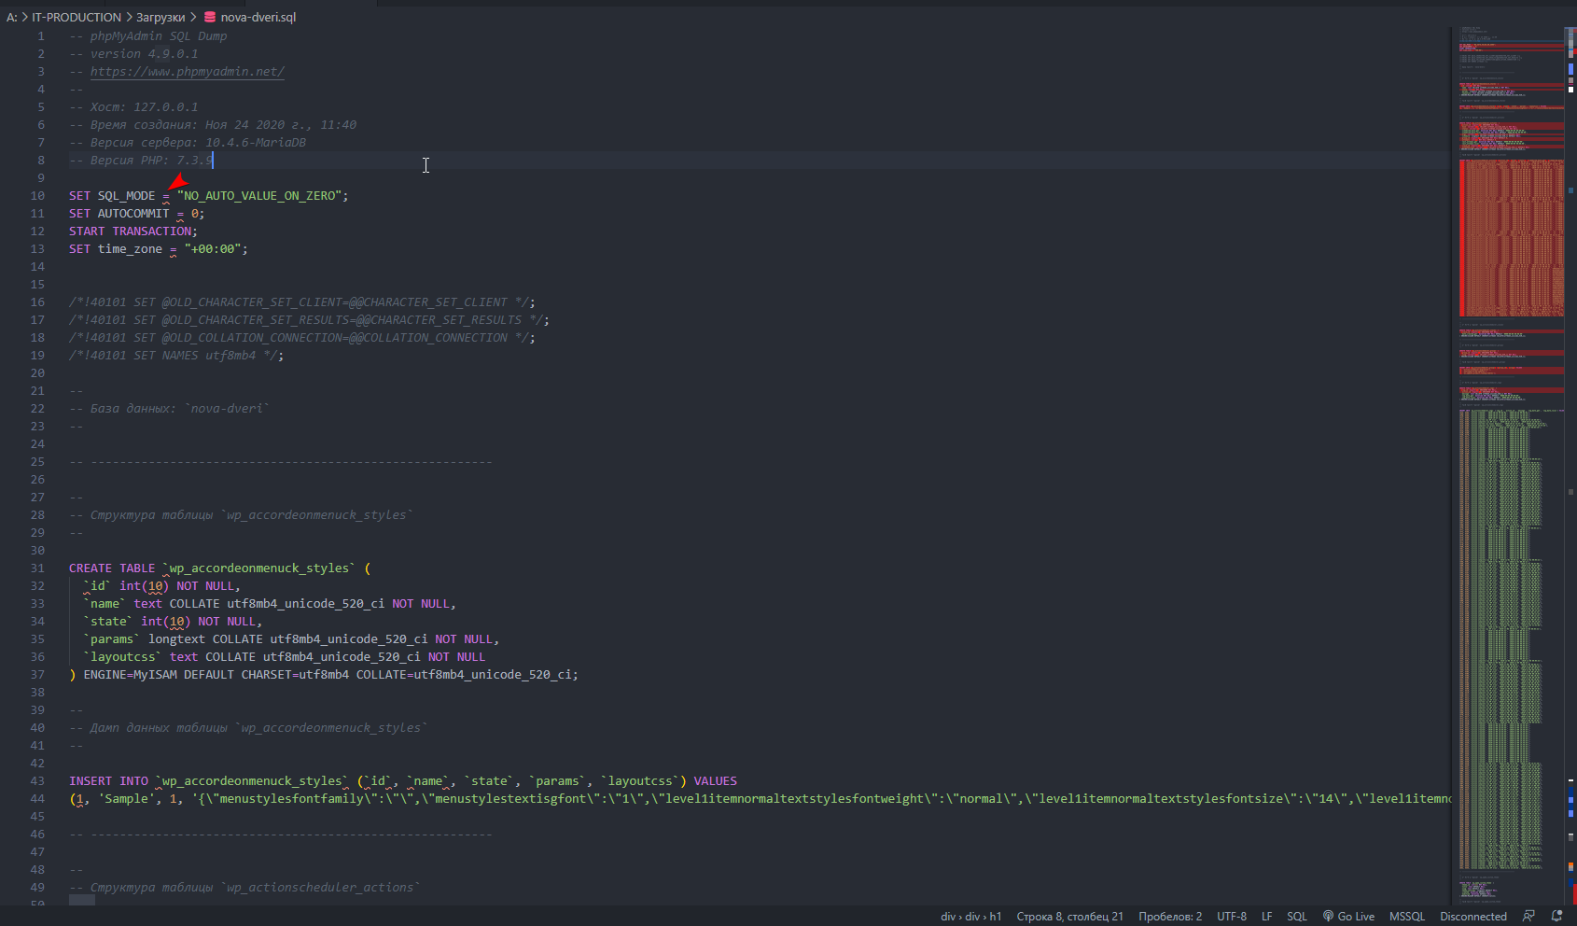Viewport: 1577px width, 926px height.
Task: Change language mode via SQL status item
Action: [x=1297, y=916]
